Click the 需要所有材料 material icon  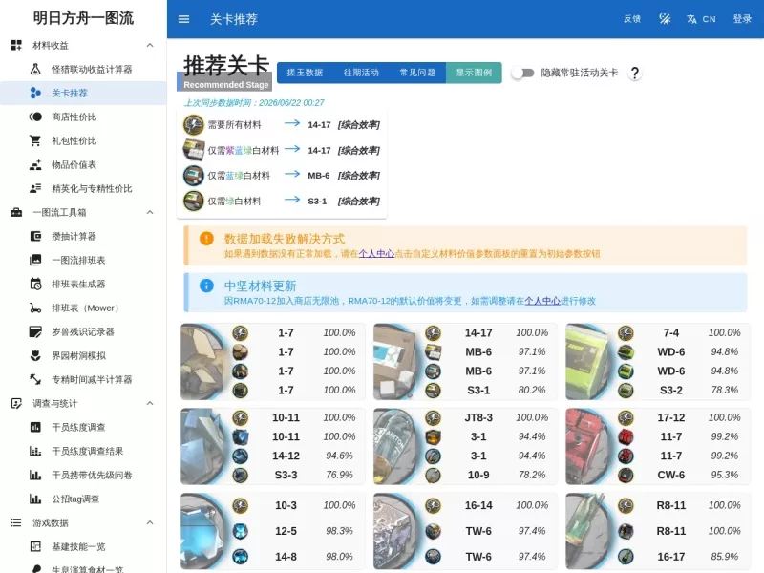coord(194,125)
